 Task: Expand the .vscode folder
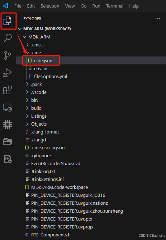[91, 92]
